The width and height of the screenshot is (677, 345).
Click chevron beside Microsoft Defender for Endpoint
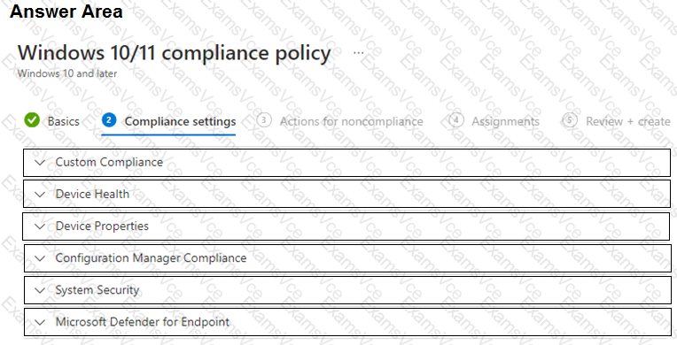click(40, 322)
